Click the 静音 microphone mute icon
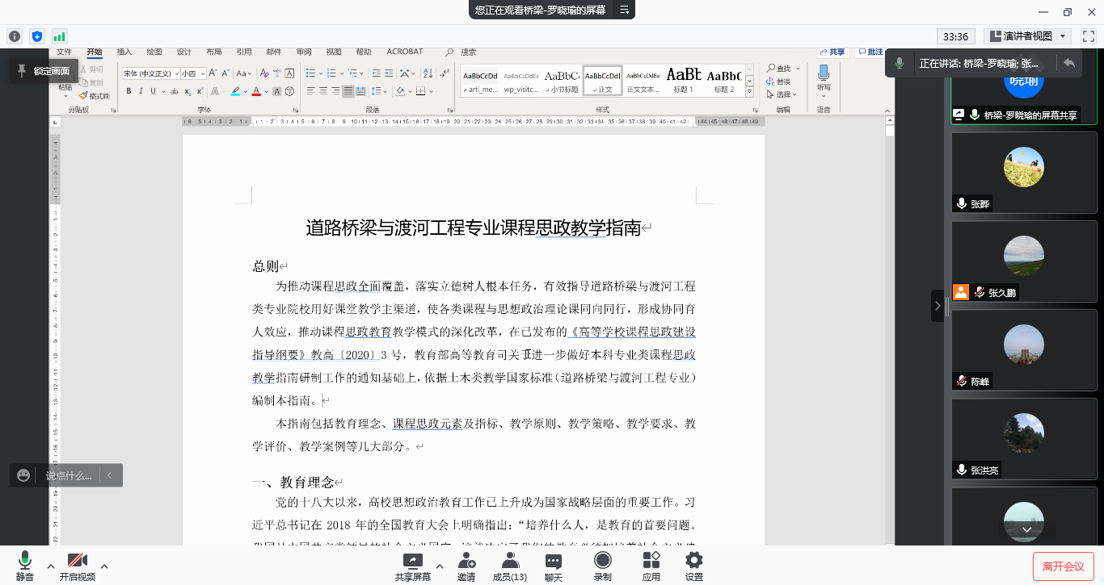This screenshot has width=1104, height=585. [24, 561]
